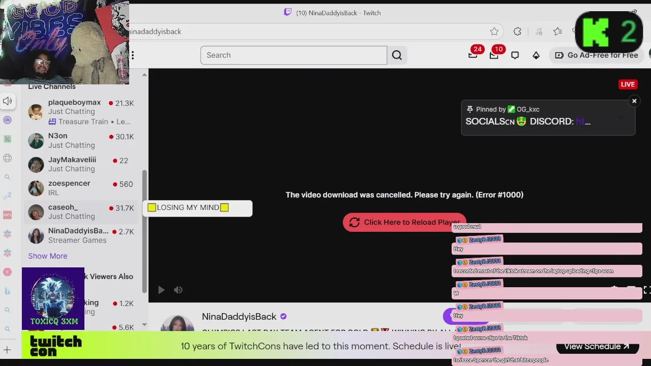This screenshot has width=651, height=366.
Task: Open the red MP3 sidebar icon
Action: click(7, 215)
